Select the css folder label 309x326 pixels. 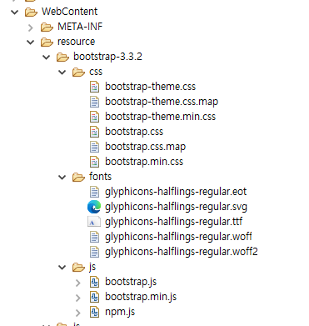coord(96,72)
